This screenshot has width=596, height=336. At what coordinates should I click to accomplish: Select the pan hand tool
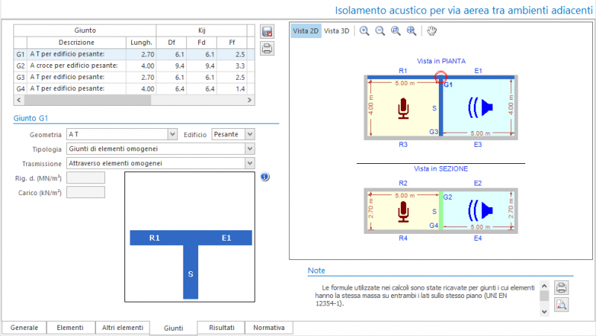431,31
